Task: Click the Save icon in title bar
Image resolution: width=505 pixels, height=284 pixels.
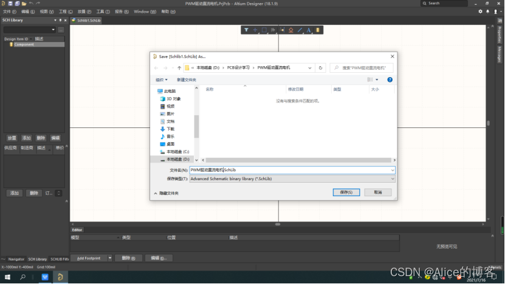Action: click(x=10, y=4)
